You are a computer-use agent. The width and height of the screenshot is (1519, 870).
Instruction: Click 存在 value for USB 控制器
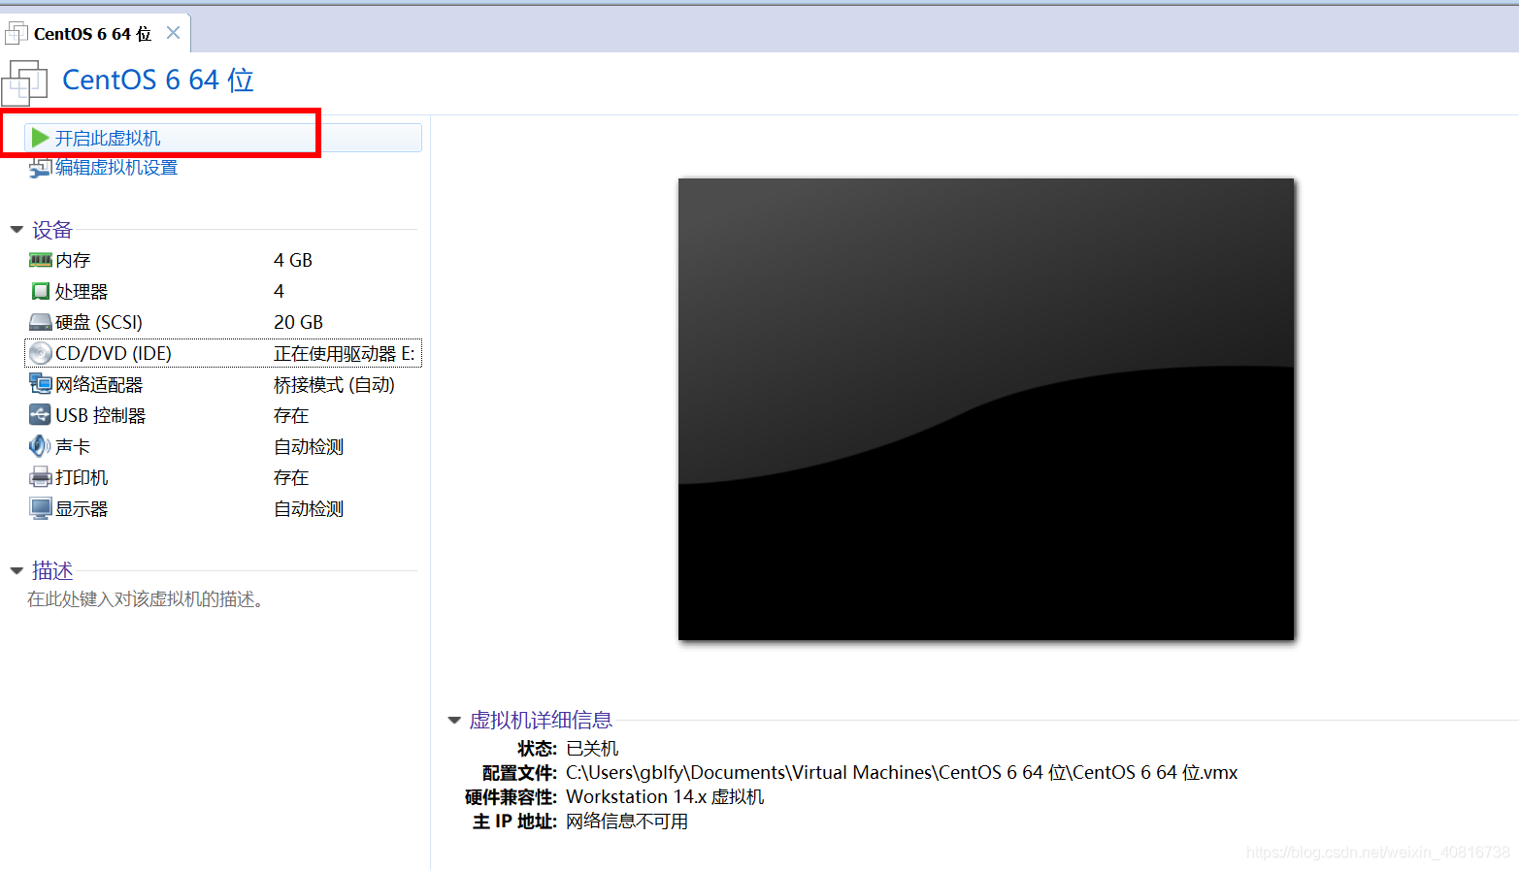point(291,415)
